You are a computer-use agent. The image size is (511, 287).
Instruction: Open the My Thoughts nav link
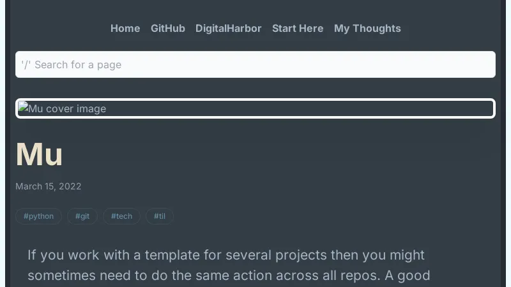click(x=367, y=28)
